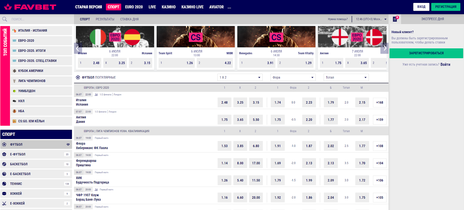
Task: Click soccer ball icon beside Футбол популярные
Action: (x=78, y=77)
